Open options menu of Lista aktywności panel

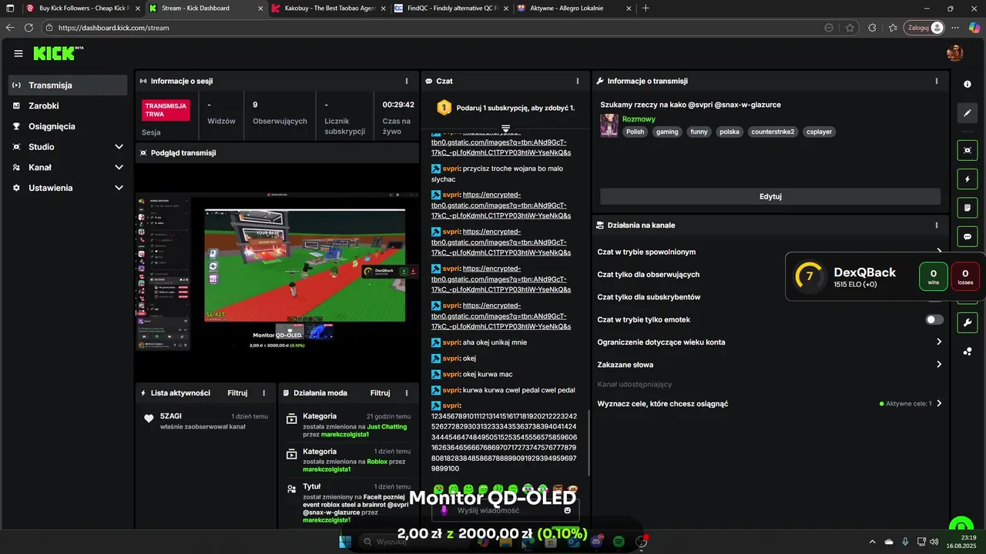point(264,392)
